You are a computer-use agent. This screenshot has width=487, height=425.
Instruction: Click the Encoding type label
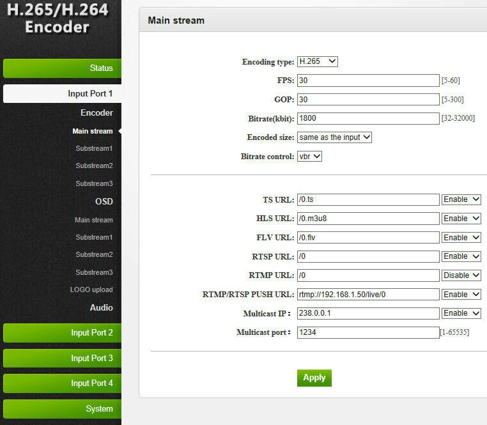pos(268,62)
